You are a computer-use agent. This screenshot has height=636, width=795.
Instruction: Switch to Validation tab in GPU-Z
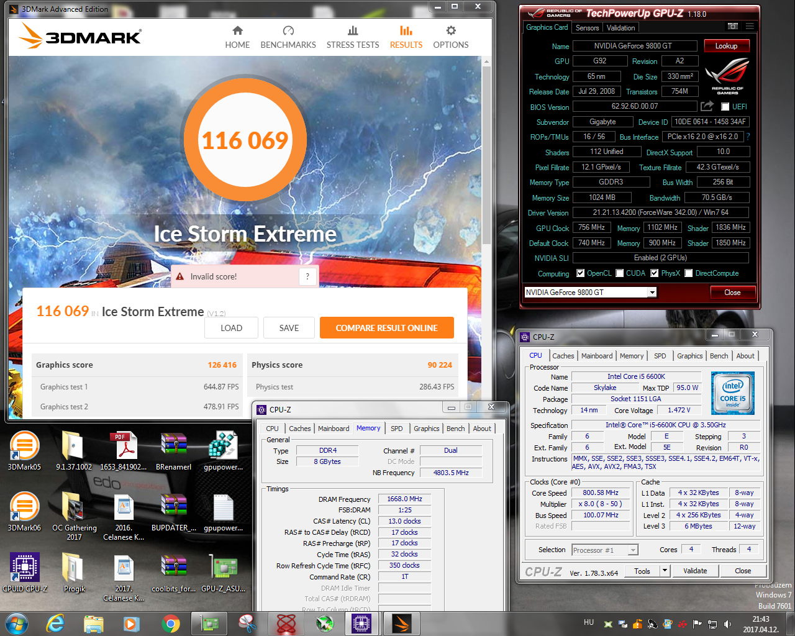point(620,28)
